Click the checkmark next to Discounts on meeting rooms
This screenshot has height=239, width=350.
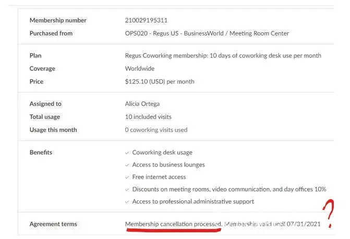[127, 189]
